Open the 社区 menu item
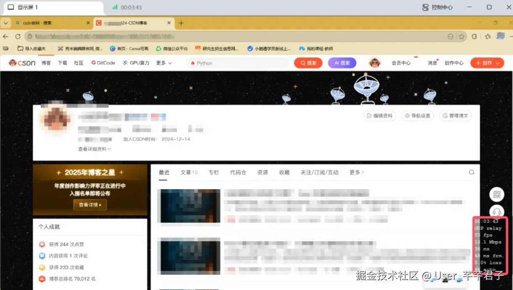513x290 pixels. coord(79,63)
